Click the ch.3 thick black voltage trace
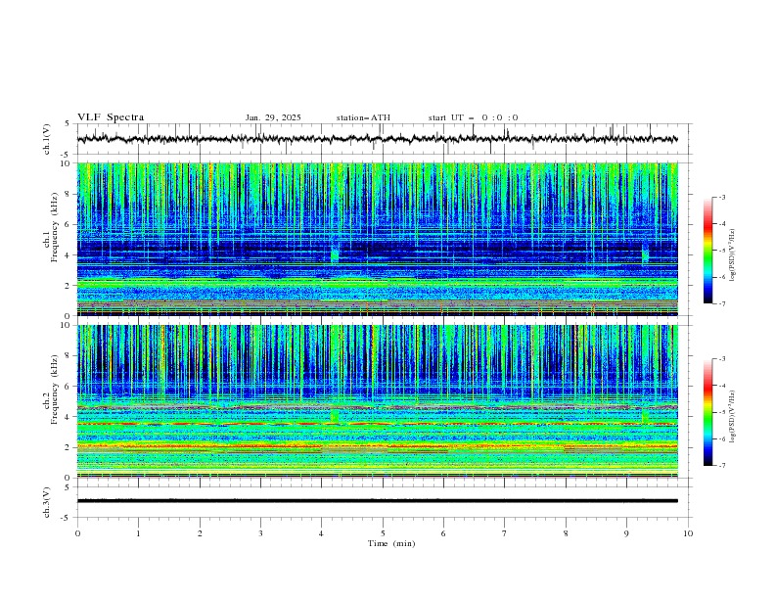The width and height of the screenshot is (775, 599). tap(378, 501)
